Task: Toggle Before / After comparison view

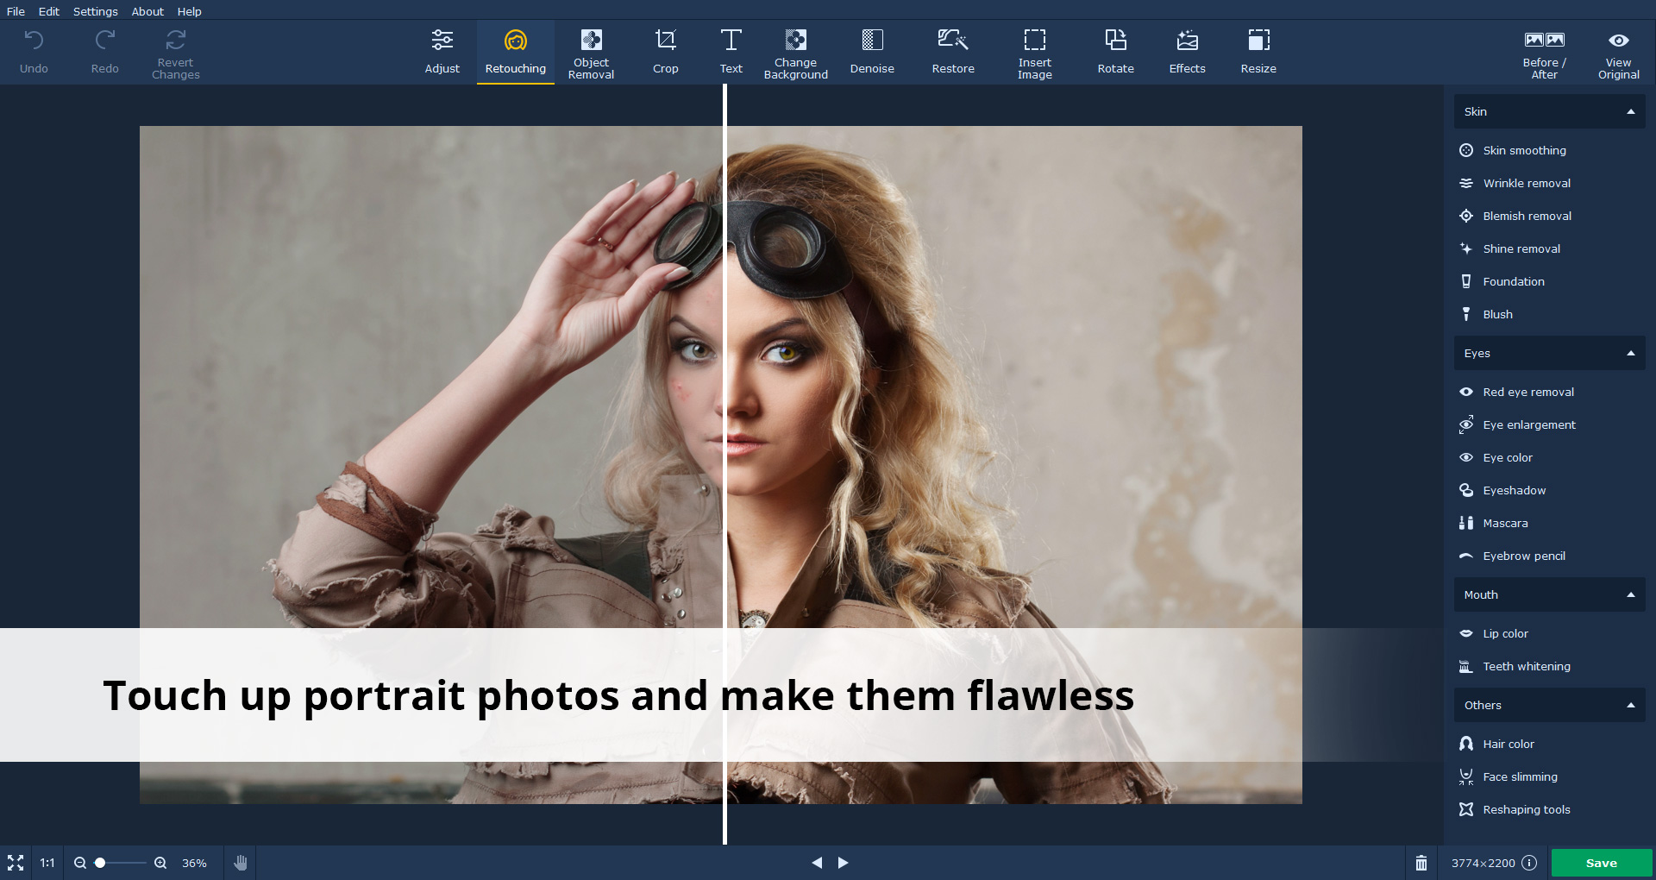Action: [x=1544, y=53]
